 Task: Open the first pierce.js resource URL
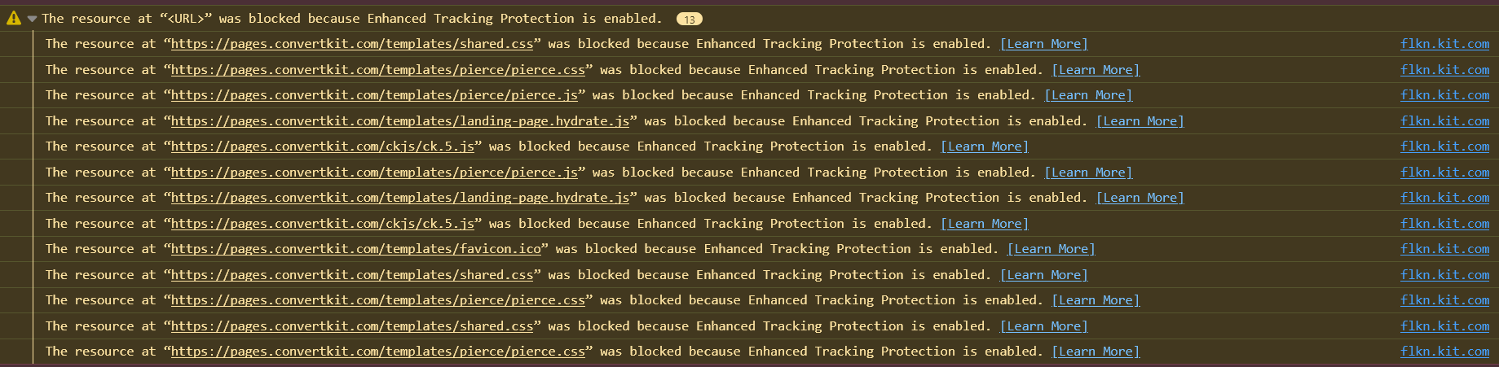pyautogui.click(x=374, y=95)
